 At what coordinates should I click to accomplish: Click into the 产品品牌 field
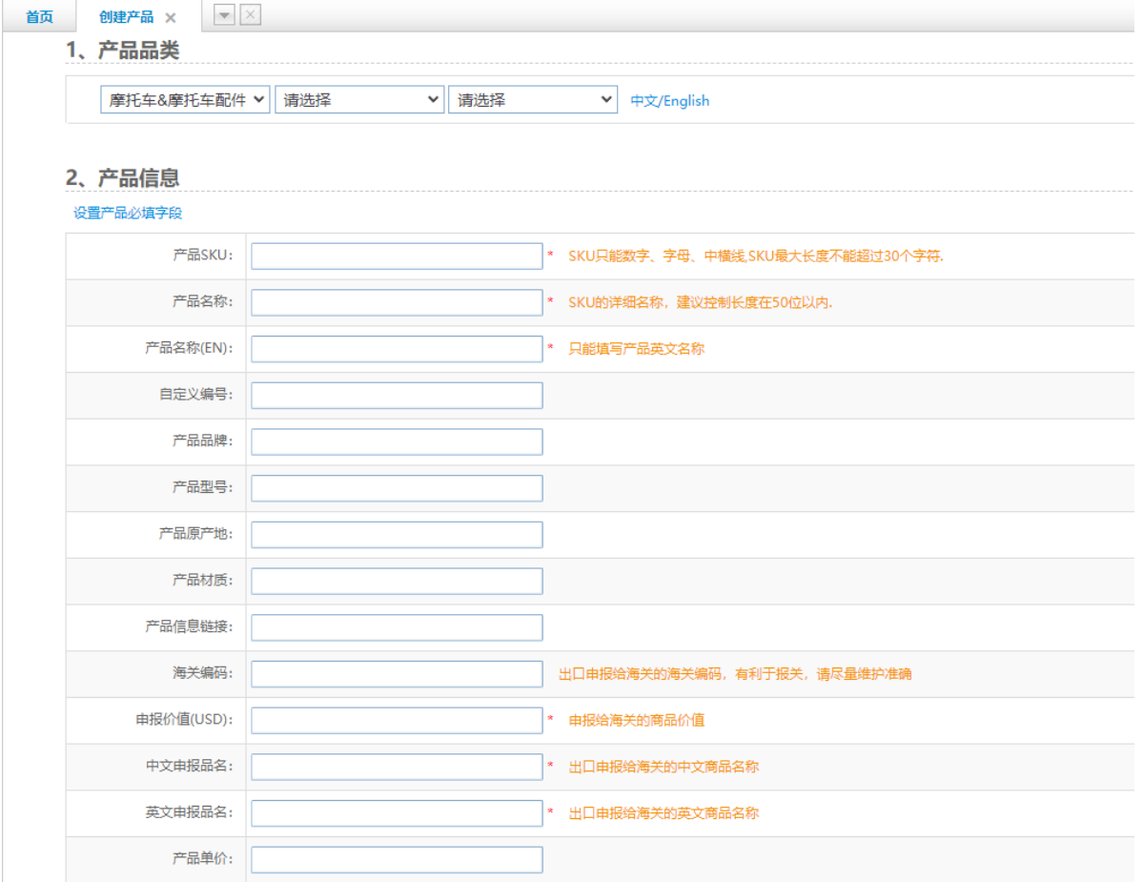(397, 442)
